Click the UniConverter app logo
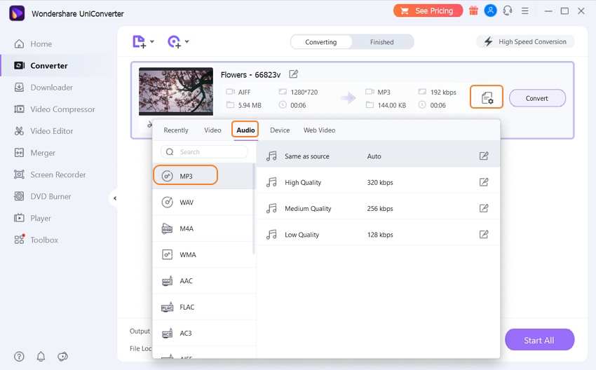596x370 pixels. [x=17, y=13]
